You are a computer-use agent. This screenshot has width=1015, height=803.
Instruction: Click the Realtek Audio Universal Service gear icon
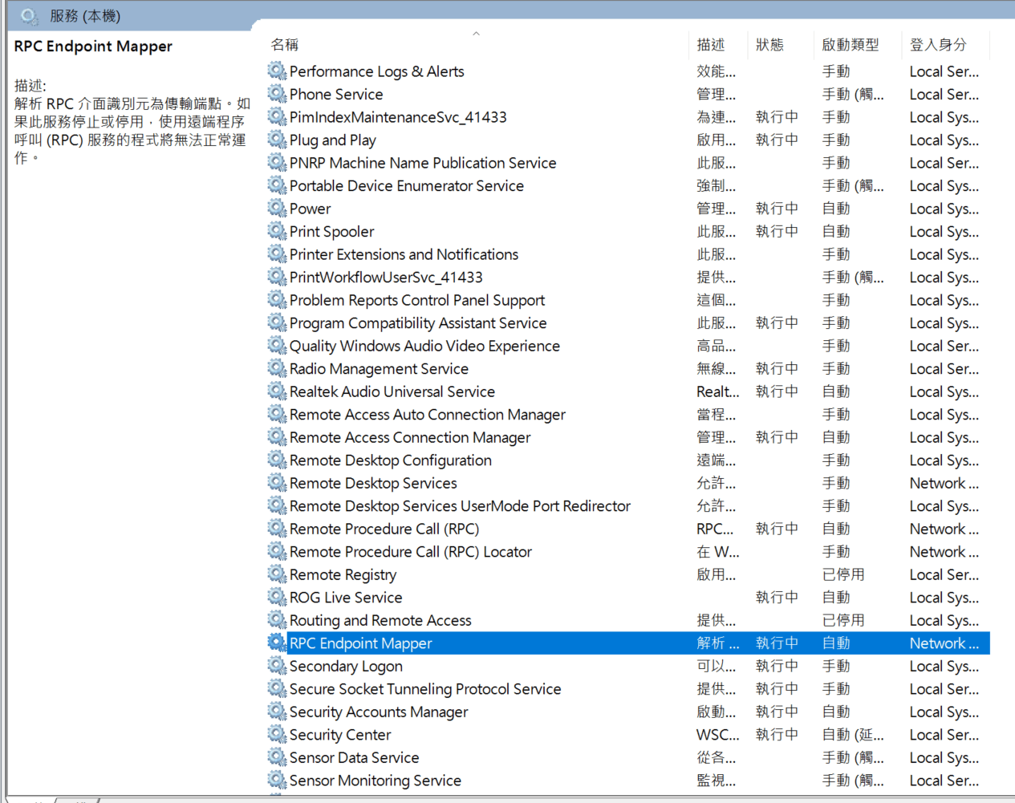point(277,391)
